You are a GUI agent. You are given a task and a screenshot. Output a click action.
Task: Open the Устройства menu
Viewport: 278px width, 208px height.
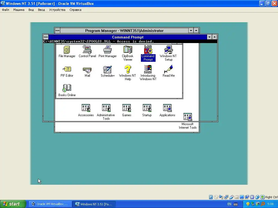pos(57,10)
